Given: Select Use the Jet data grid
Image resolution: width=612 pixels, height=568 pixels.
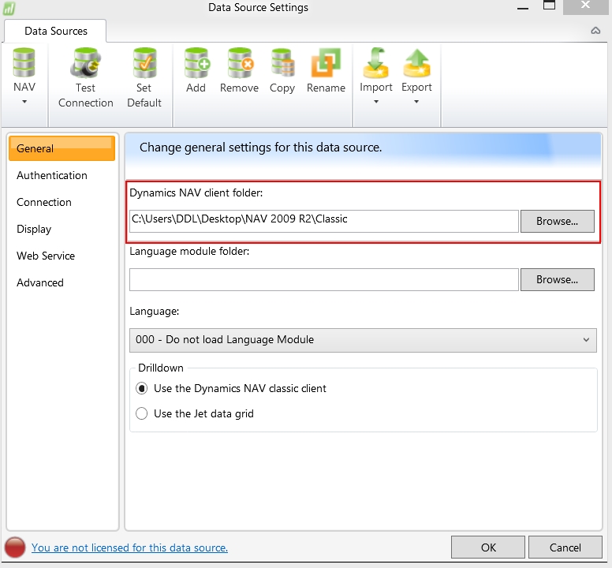Looking at the screenshot, I should (194, 413).
